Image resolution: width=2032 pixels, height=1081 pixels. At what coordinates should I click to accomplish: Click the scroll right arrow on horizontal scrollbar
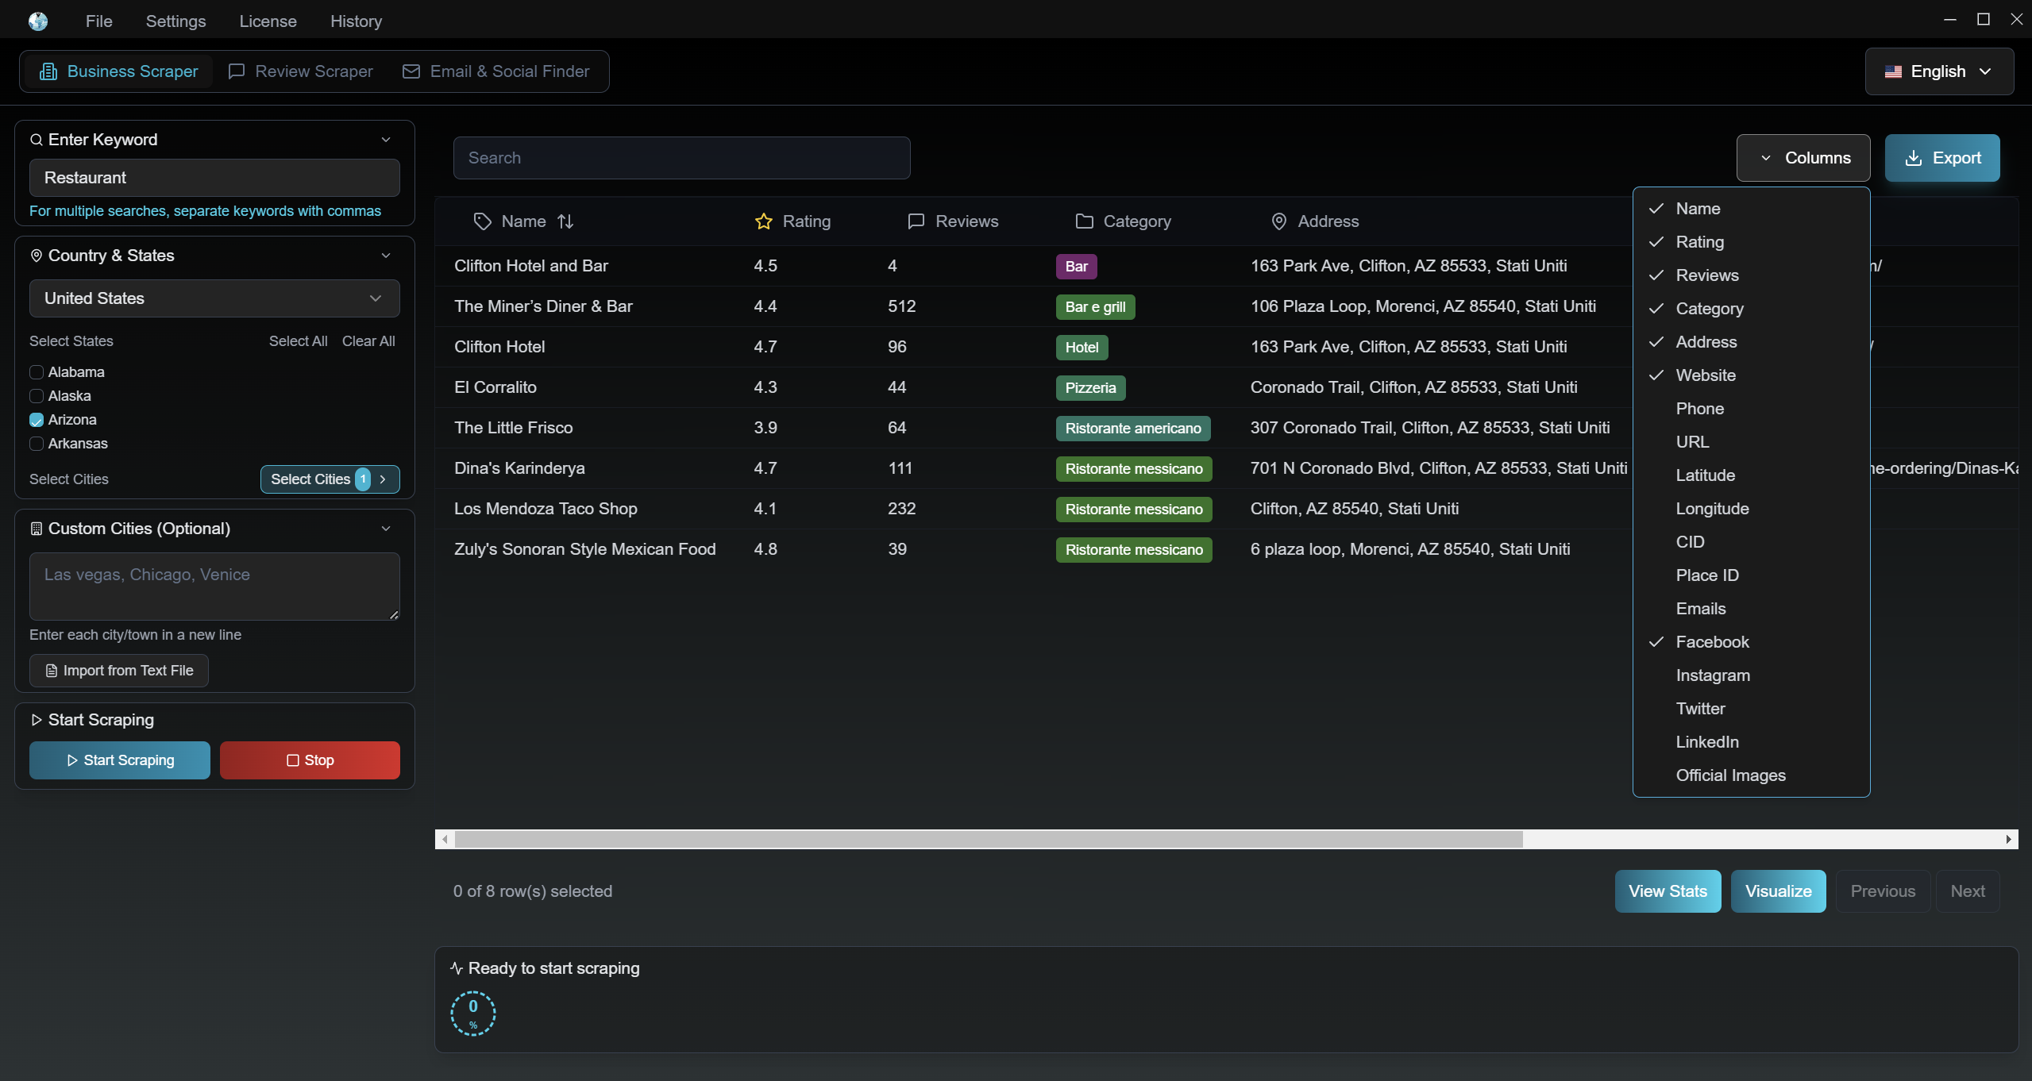click(2008, 839)
